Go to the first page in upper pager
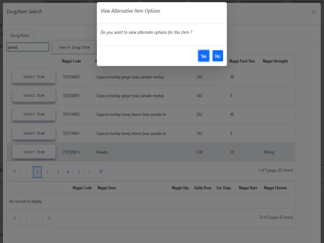Viewport: 324px width, 243px height. tap(15, 172)
